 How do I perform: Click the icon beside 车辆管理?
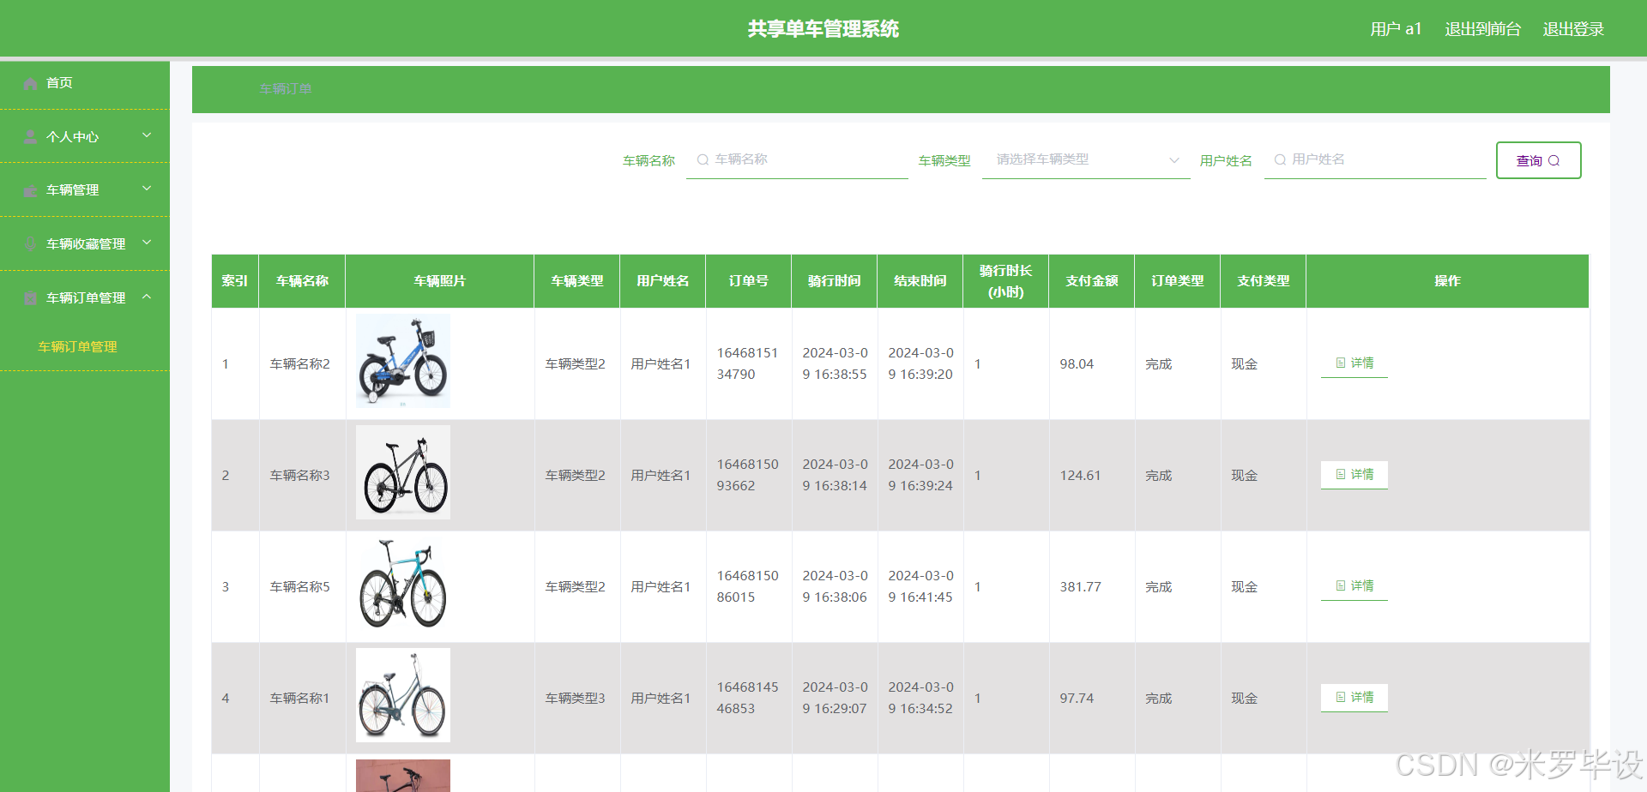tap(30, 190)
